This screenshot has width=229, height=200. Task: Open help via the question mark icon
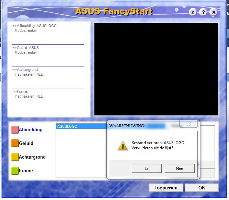click(x=203, y=12)
